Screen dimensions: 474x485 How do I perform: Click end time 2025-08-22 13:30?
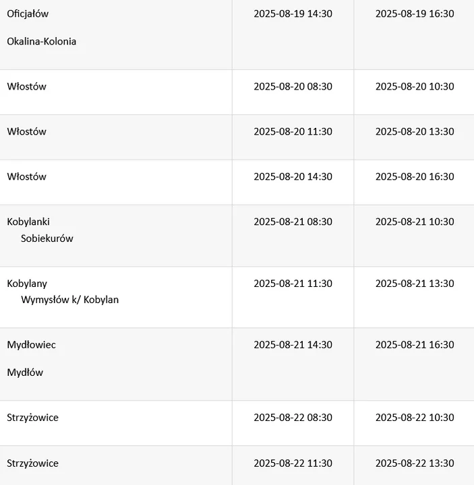tap(415, 463)
